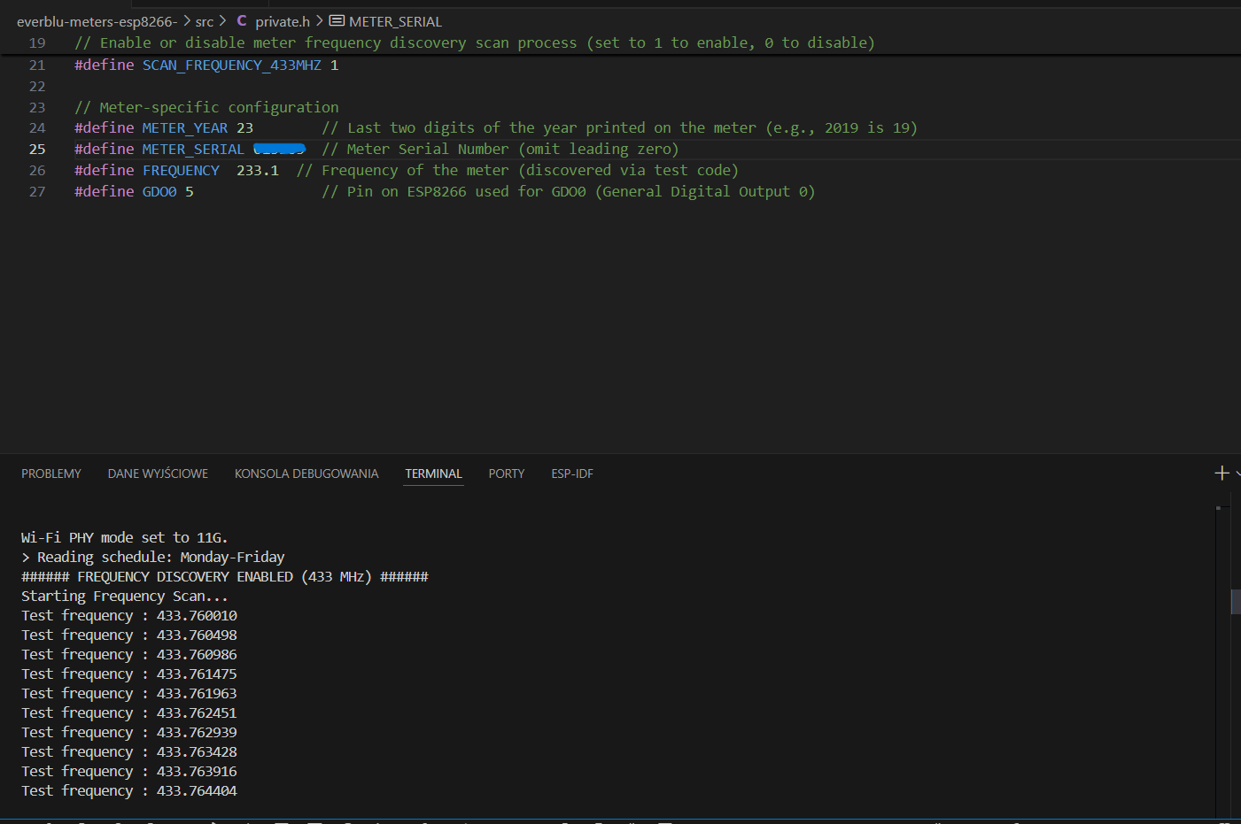
Task: Expand the src breadcrumb segment
Action: coord(204,21)
